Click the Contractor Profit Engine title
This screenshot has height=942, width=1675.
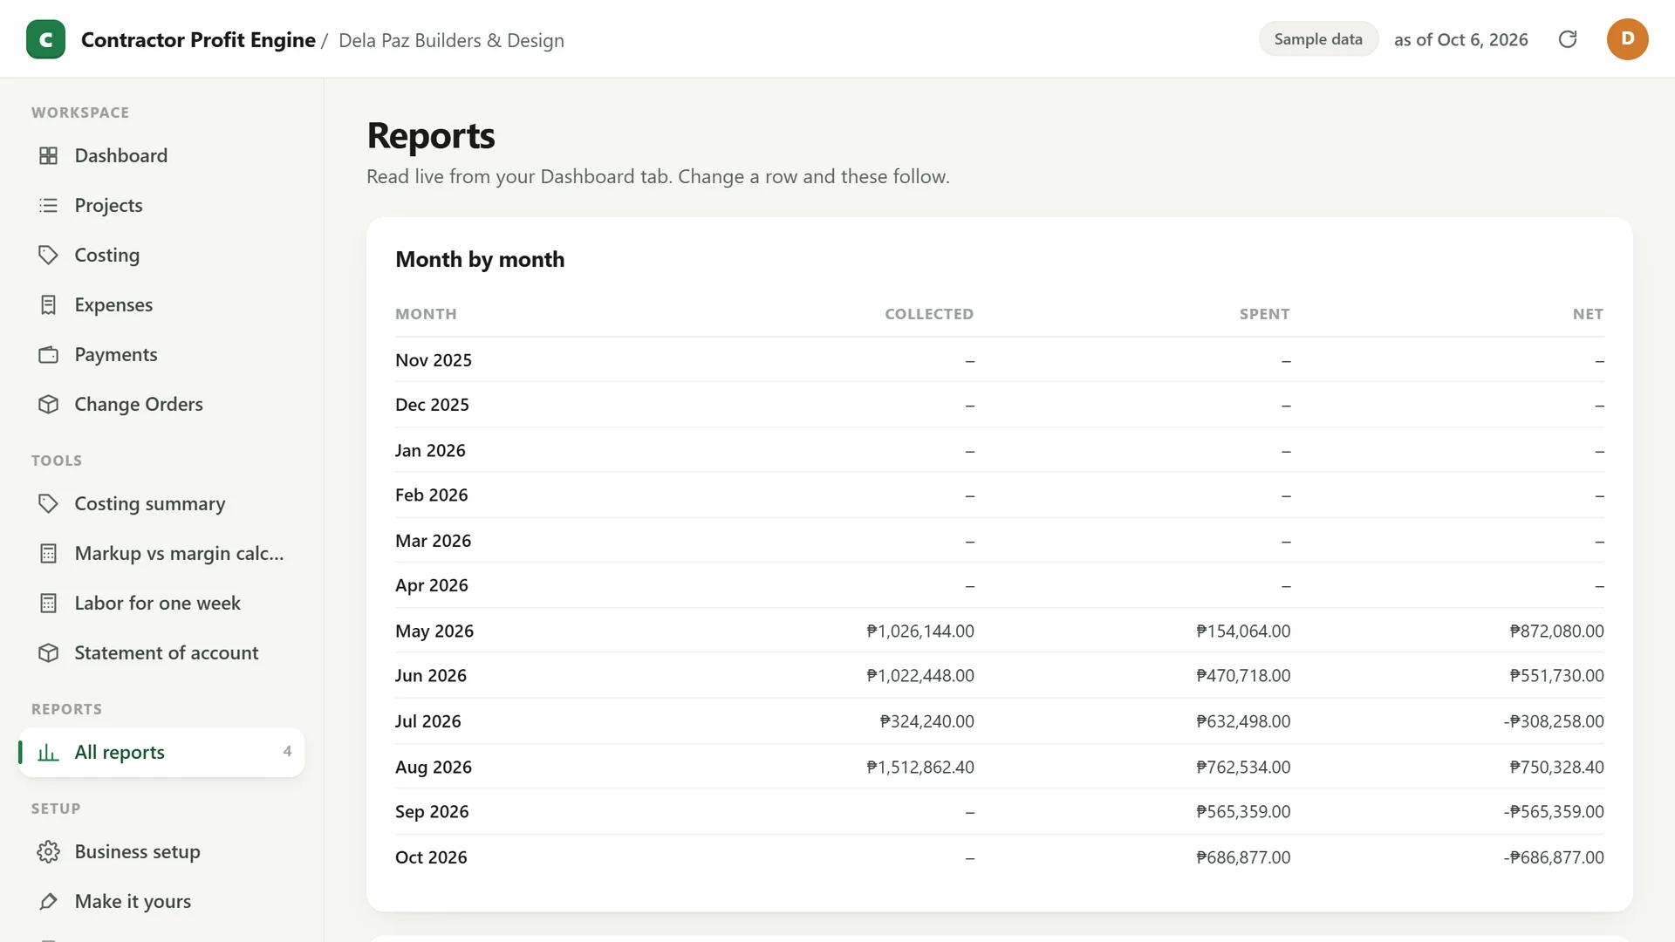pos(198,40)
